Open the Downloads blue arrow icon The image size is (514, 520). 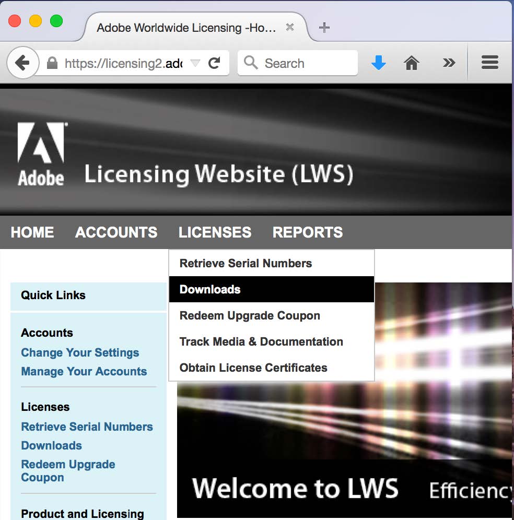click(378, 62)
